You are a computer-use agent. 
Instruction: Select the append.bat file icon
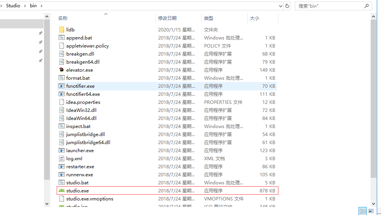pyautogui.click(x=62, y=38)
